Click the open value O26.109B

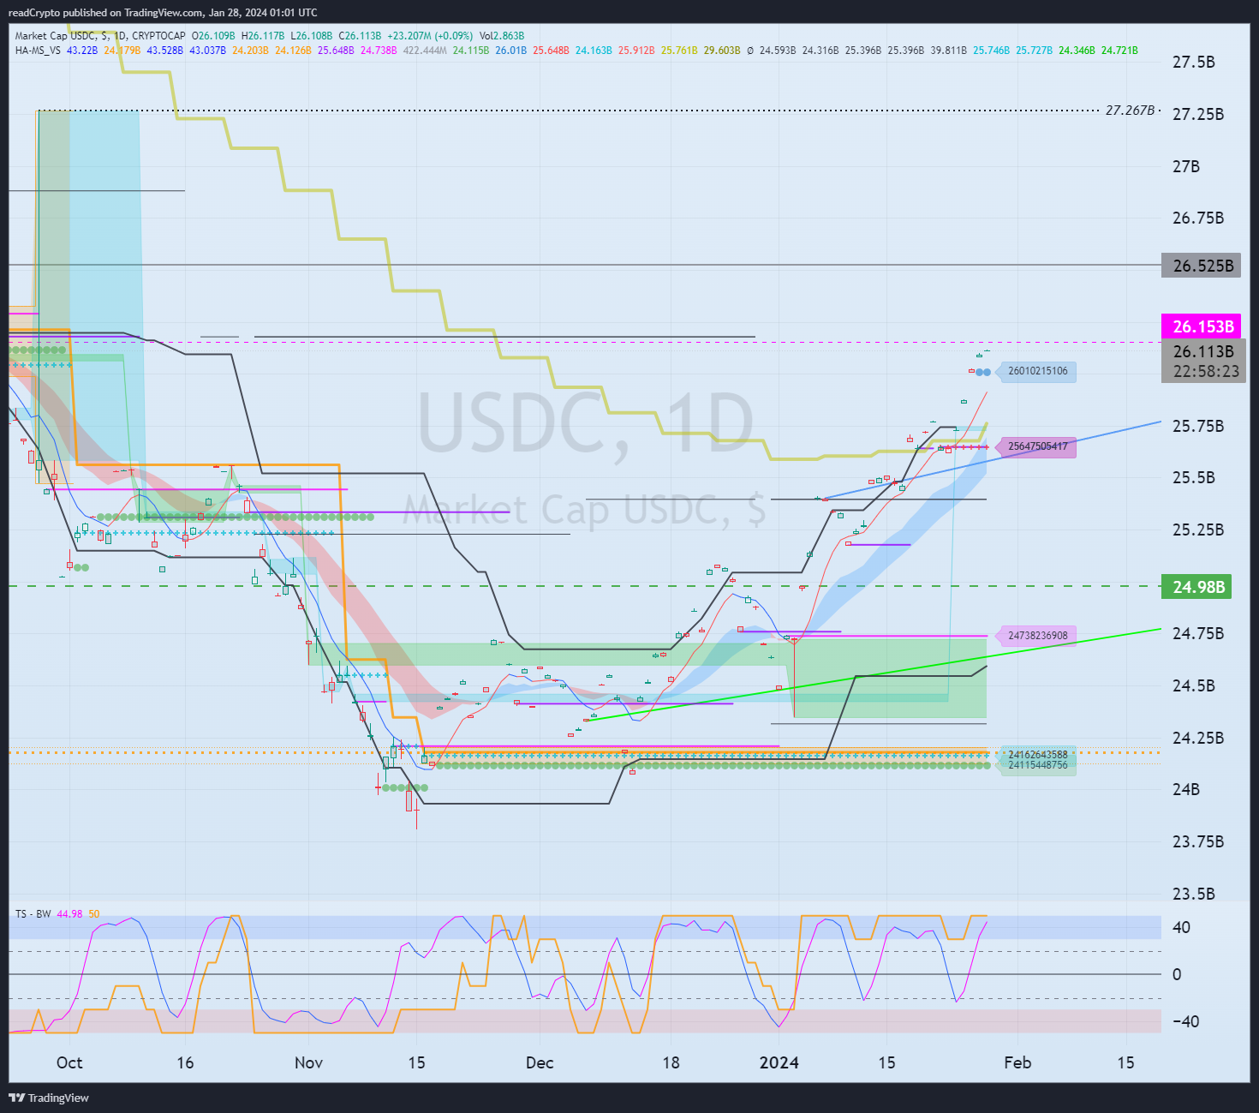pos(214,36)
